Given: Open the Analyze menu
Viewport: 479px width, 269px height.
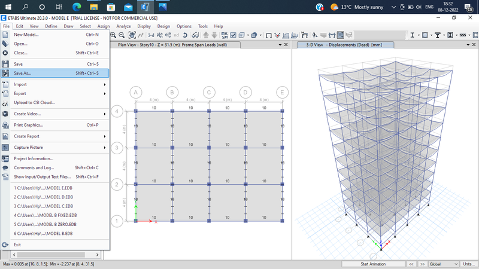Looking at the screenshot, I should click(123, 26).
